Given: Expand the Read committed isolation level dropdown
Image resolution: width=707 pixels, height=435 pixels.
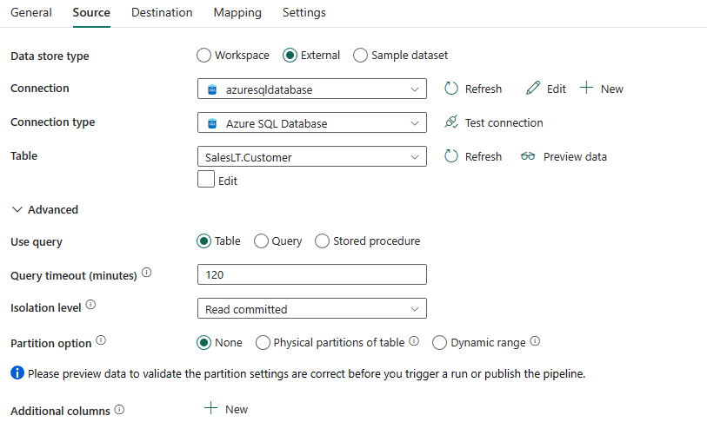Looking at the screenshot, I should coord(312,308).
